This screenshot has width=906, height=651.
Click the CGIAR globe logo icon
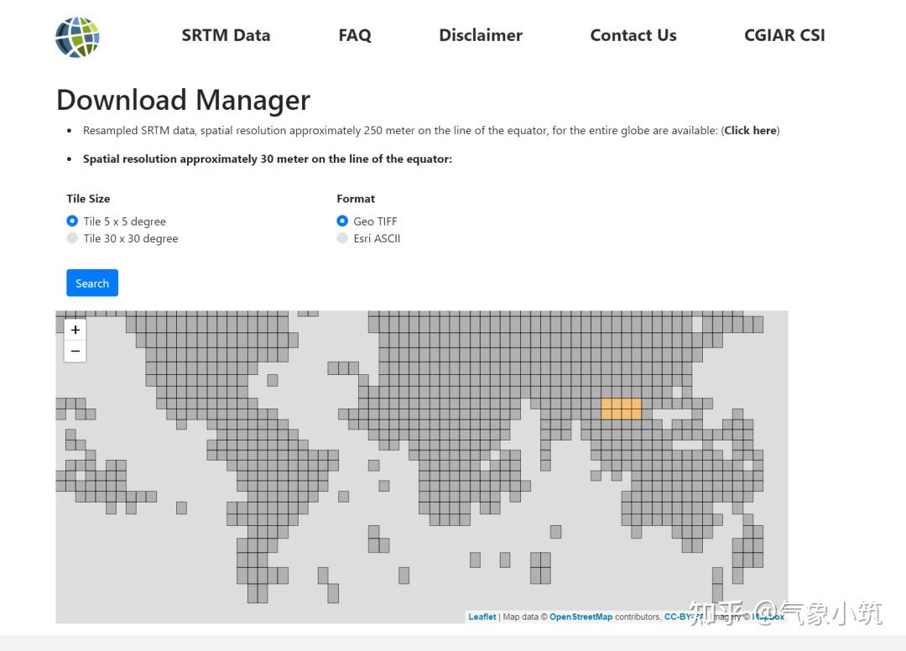(77, 37)
